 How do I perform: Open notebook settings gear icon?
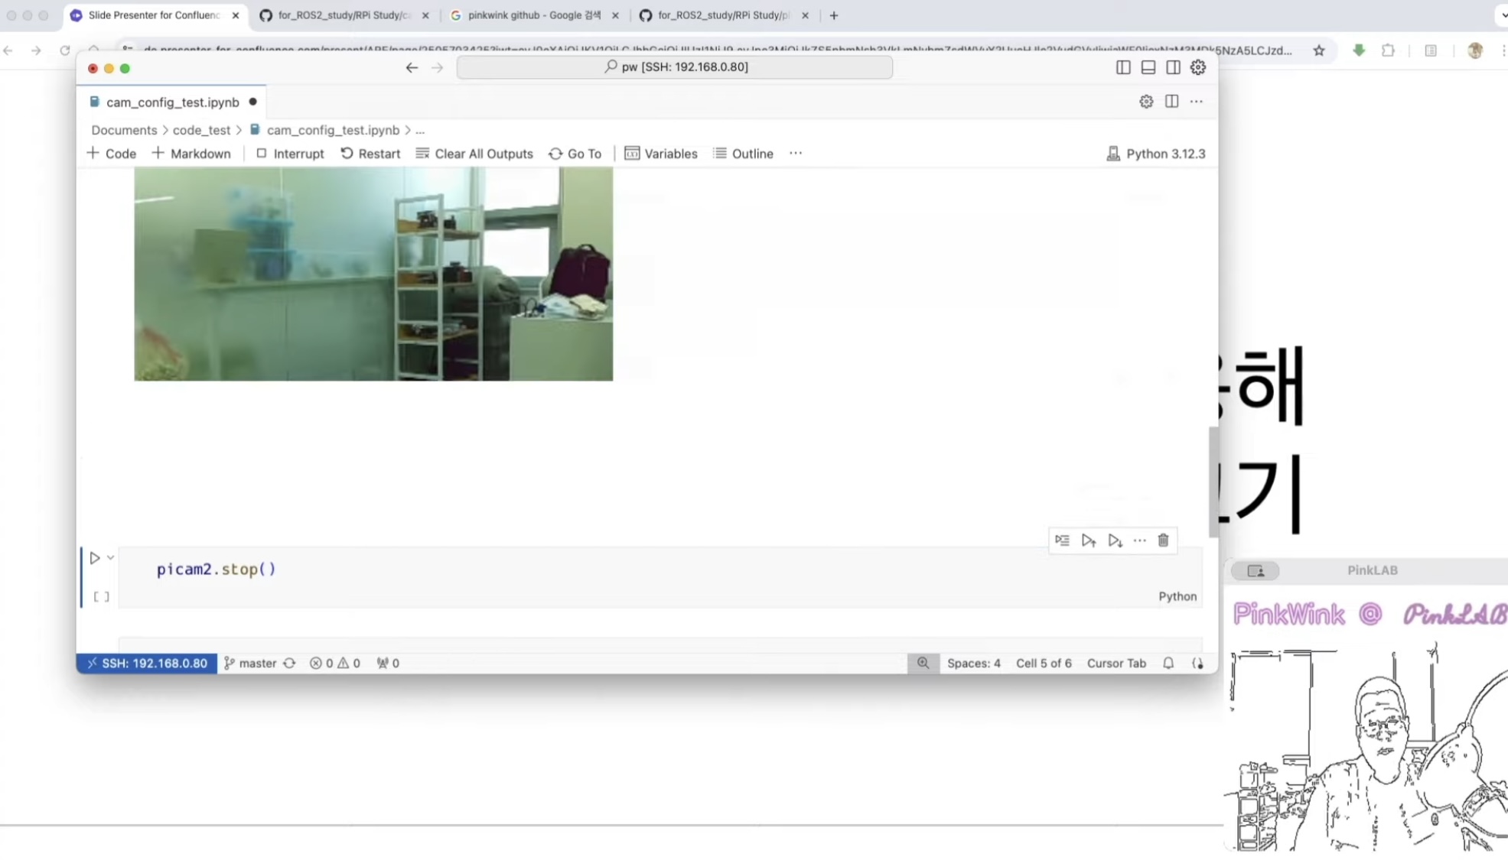pos(1145,102)
